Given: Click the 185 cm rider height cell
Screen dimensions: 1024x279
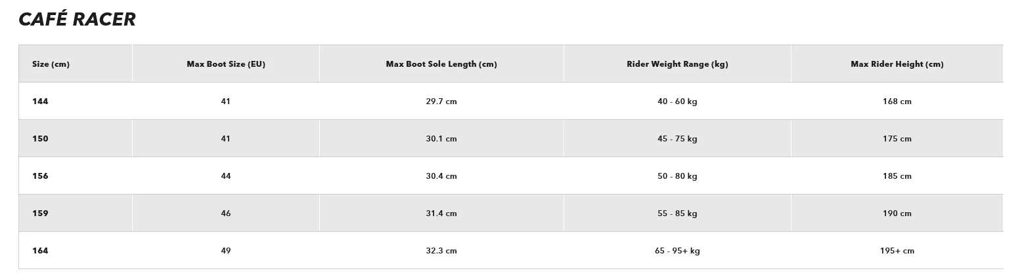Looking at the screenshot, I should [x=897, y=176].
